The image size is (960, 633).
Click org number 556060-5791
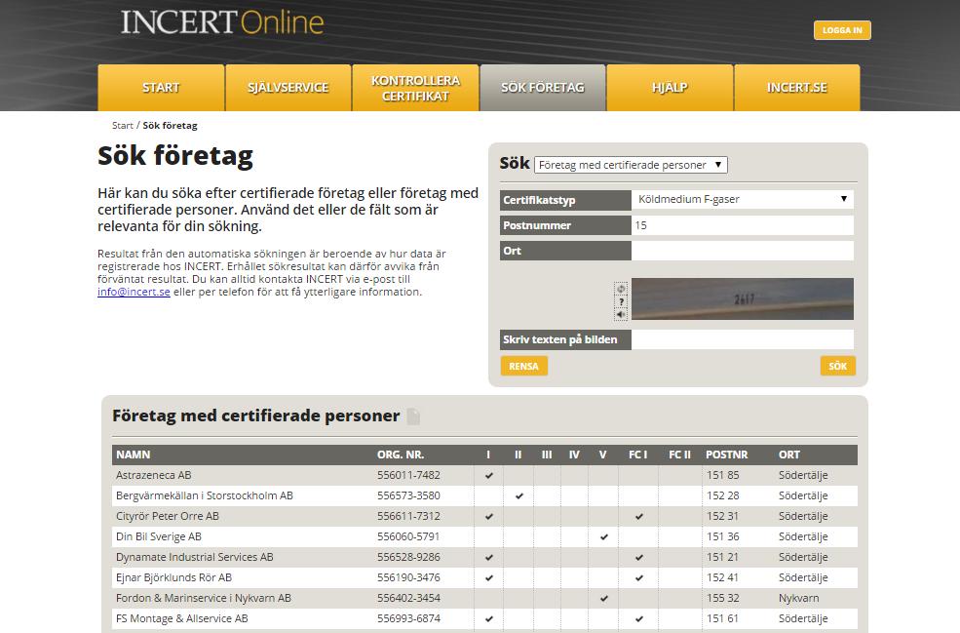(408, 536)
